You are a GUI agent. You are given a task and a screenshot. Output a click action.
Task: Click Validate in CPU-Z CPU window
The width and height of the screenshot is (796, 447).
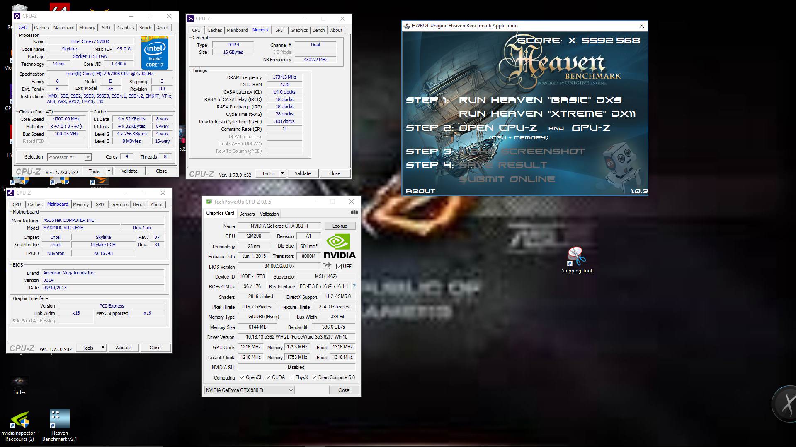click(x=129, y=171)
